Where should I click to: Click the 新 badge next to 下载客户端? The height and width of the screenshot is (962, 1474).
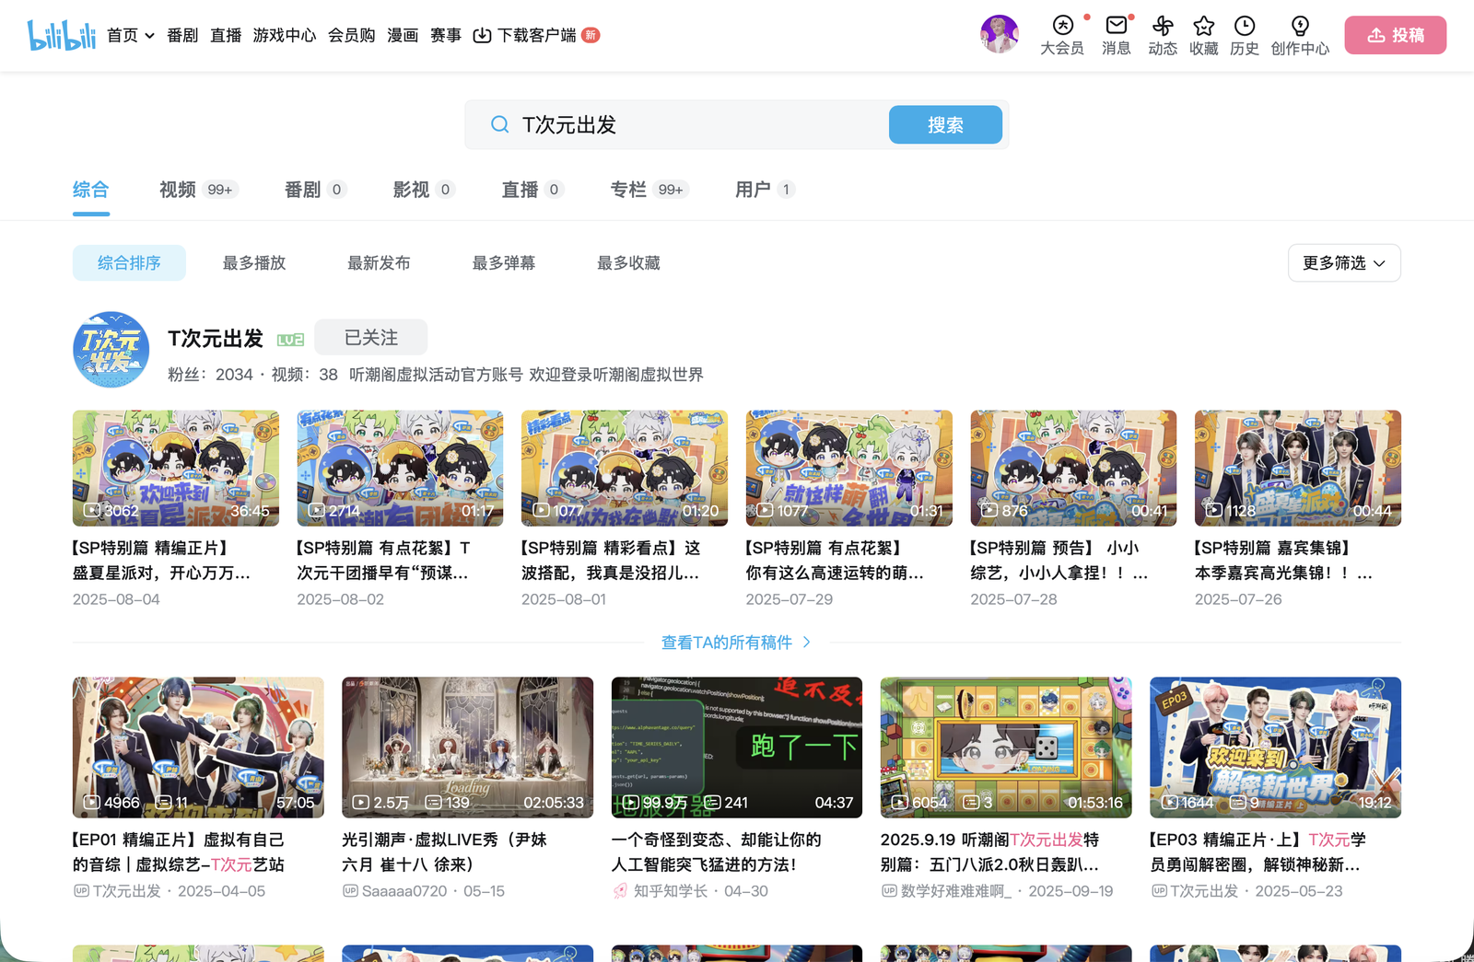(591, 35)
